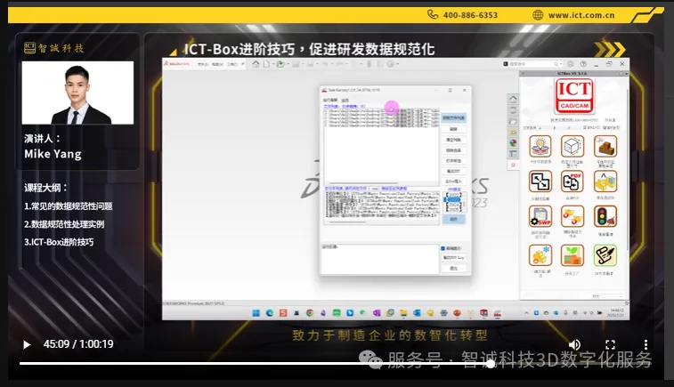Viewport: 674px width, 387px height.
Task: Open the Custom Properties task pane tab
Action: coord(513,154)
